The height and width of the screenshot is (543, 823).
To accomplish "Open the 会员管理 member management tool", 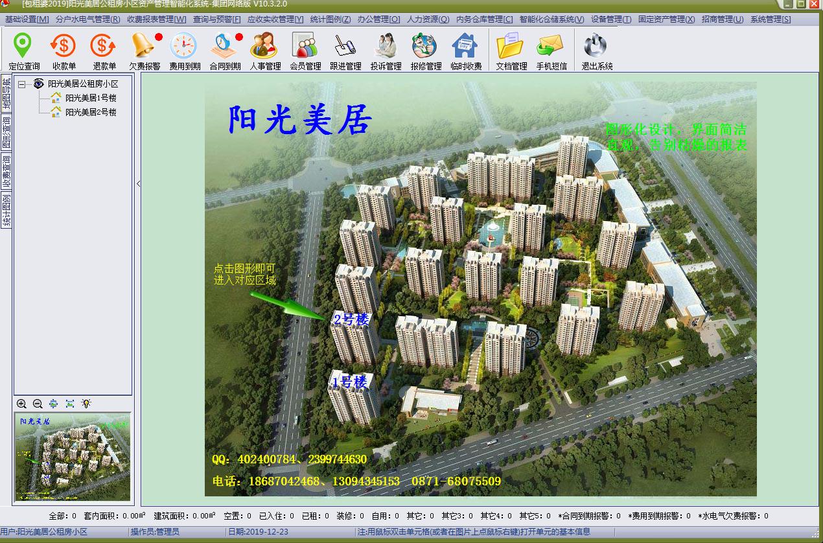I will 305,49.
